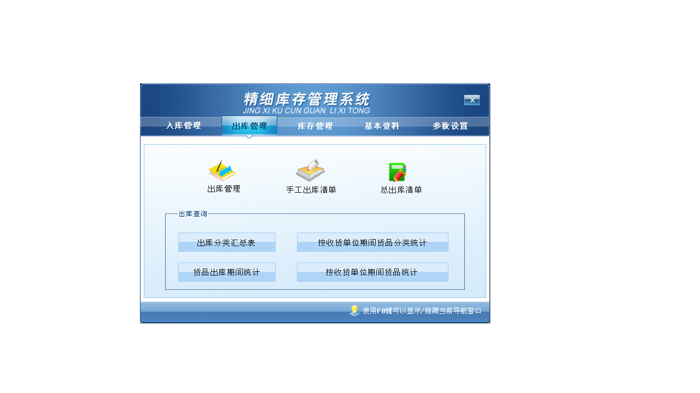Select the 手工出库清单 text label
This screenshot has width=700, height=393.
311,190
